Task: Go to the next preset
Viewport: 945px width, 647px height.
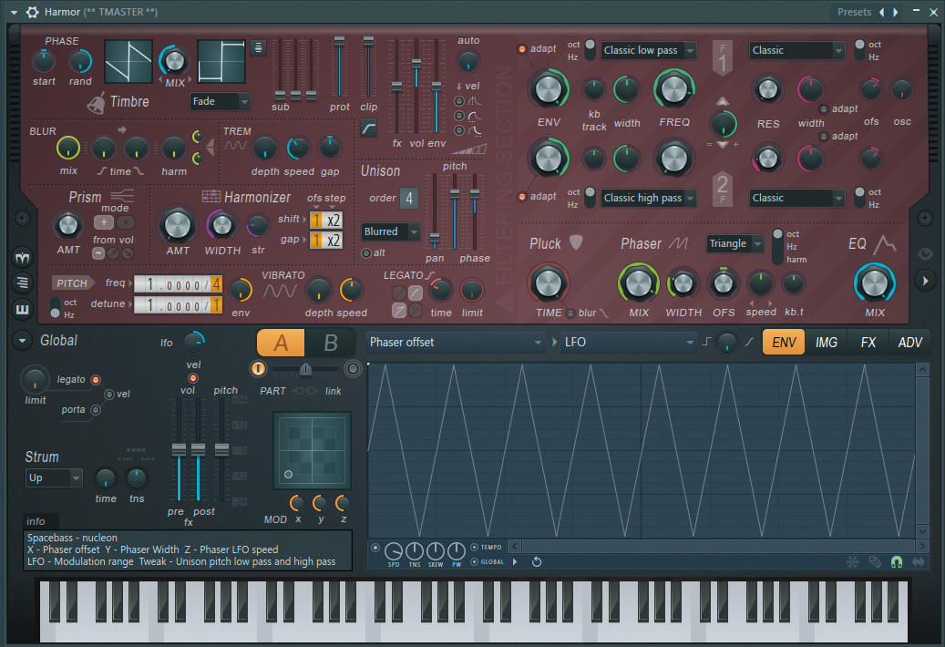Action: point(896,12)
